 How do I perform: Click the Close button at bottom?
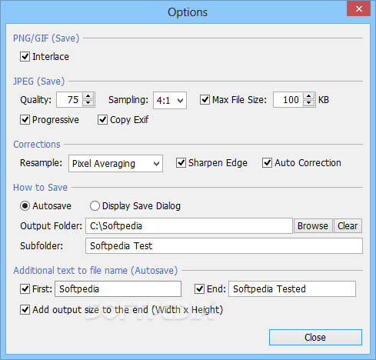[x=315, y=338]
